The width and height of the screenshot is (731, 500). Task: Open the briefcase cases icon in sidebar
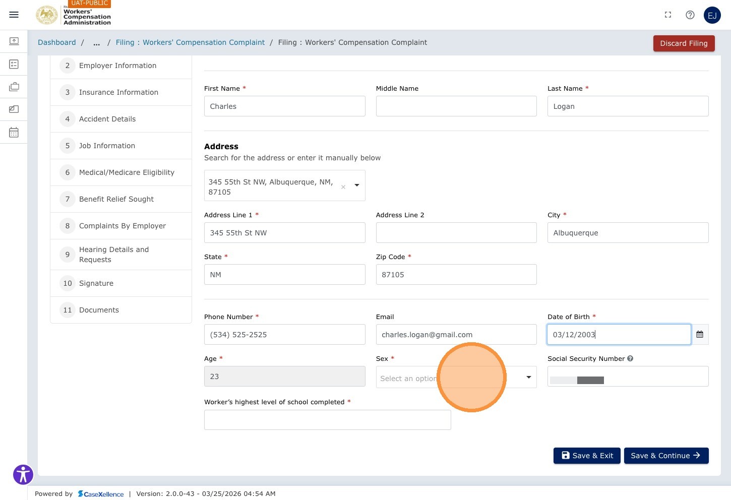click(14, 87)
